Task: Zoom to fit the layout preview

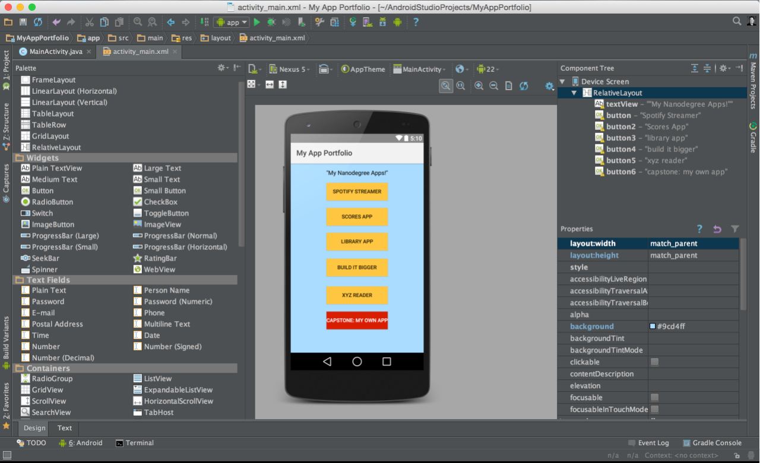Action: (446, 85)
